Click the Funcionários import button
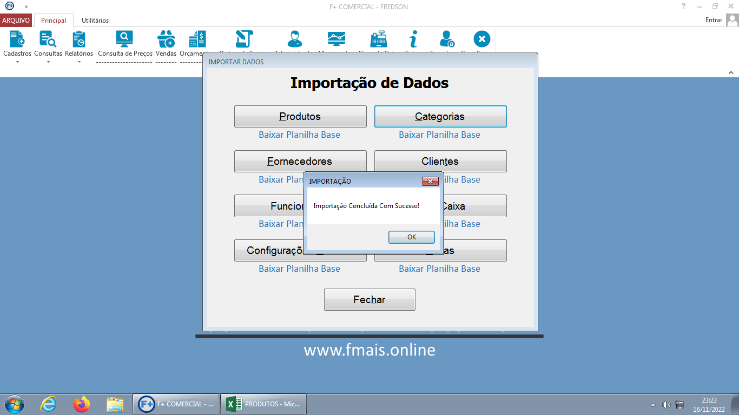Viewport: 739px width, 415px height. coord(269,206)
